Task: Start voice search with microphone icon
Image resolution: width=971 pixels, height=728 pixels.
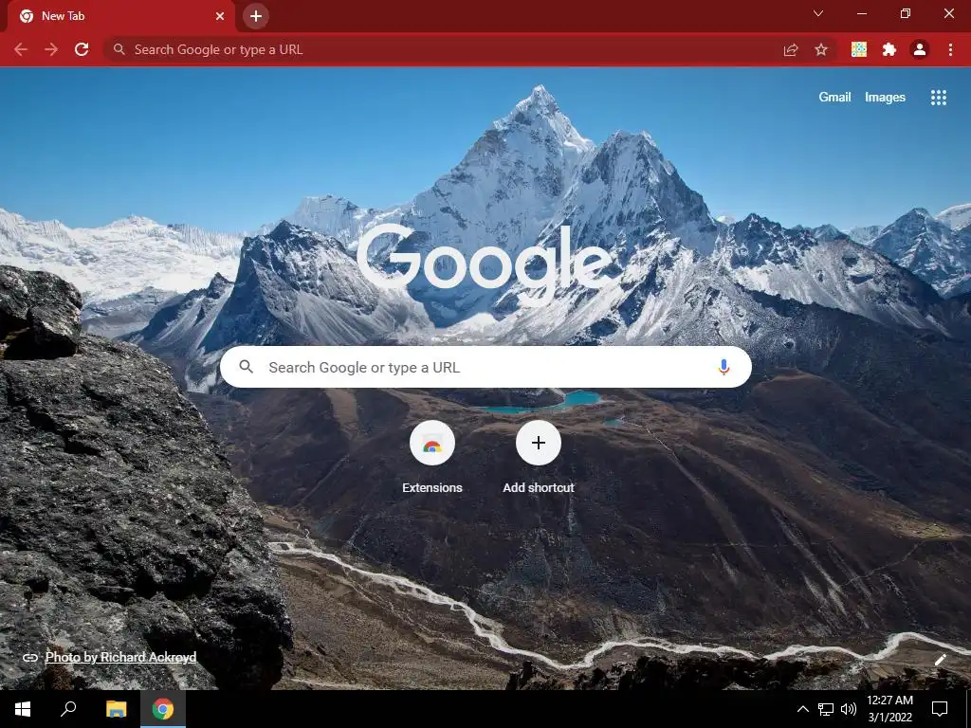Action: pos(724,367)
